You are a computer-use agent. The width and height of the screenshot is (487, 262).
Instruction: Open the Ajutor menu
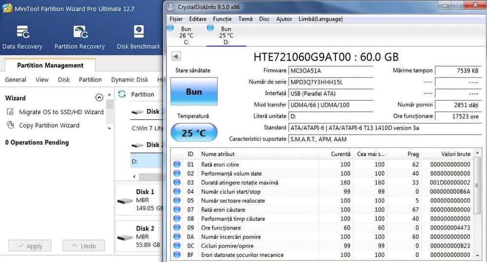(x=284, y=19)
